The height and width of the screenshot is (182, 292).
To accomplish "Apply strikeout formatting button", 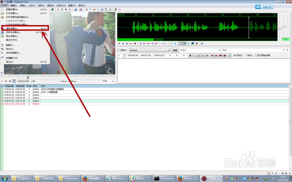I will coord(203,55).
